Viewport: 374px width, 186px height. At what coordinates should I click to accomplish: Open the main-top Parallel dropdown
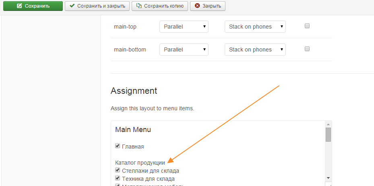184,27
